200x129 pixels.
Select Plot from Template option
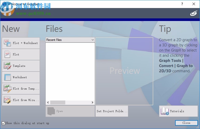coord(21,89)
